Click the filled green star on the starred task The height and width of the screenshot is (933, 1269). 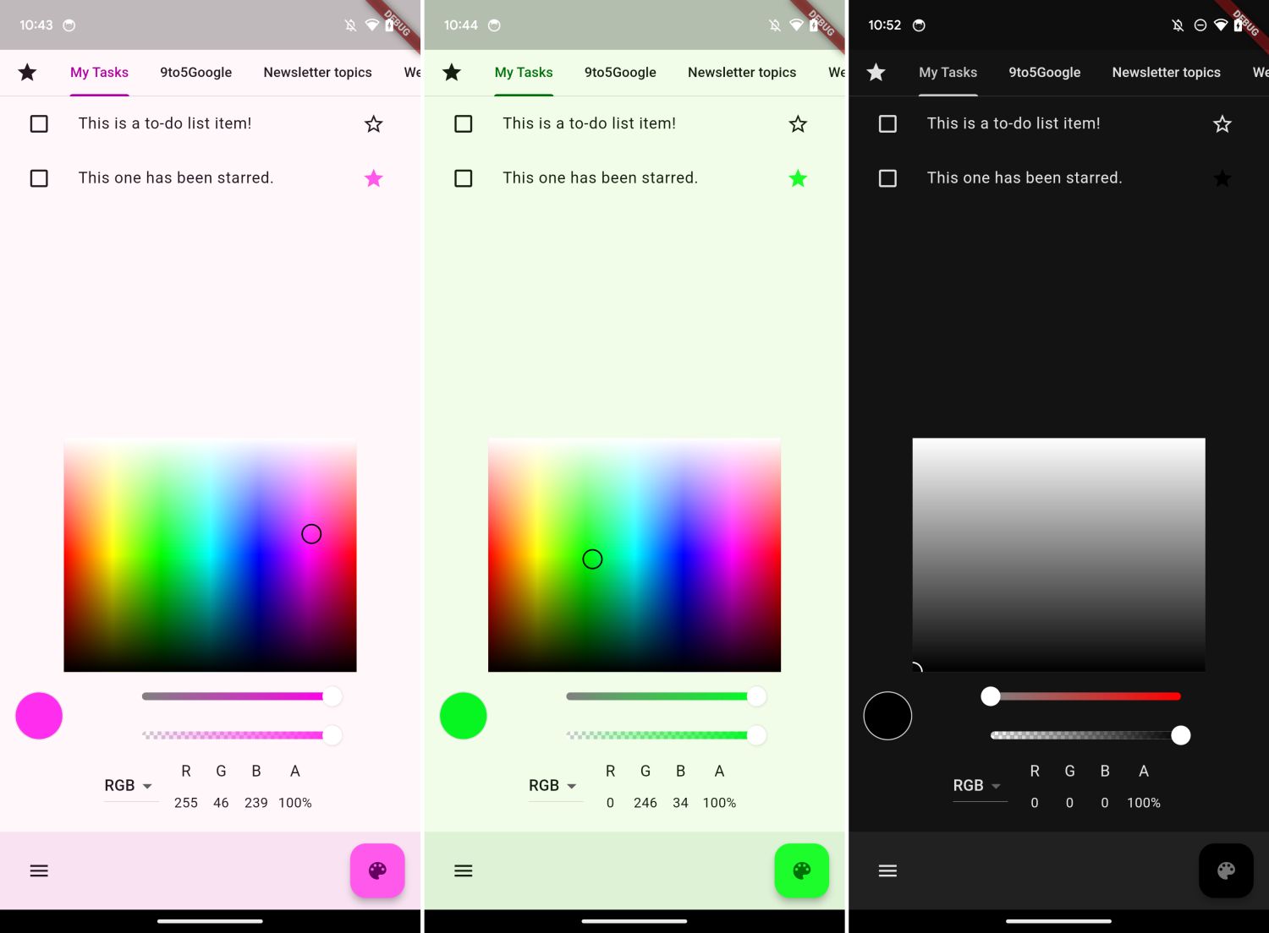(798, 178)
